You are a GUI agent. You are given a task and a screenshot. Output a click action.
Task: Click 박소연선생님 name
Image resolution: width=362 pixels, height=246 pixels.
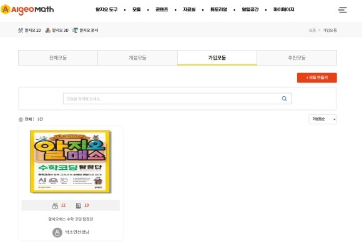77,232
